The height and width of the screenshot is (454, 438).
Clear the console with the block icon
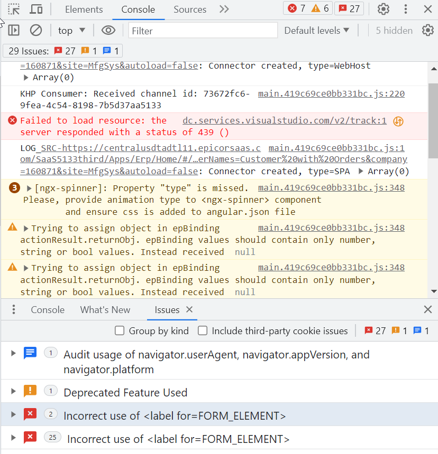tap(35, 30)
